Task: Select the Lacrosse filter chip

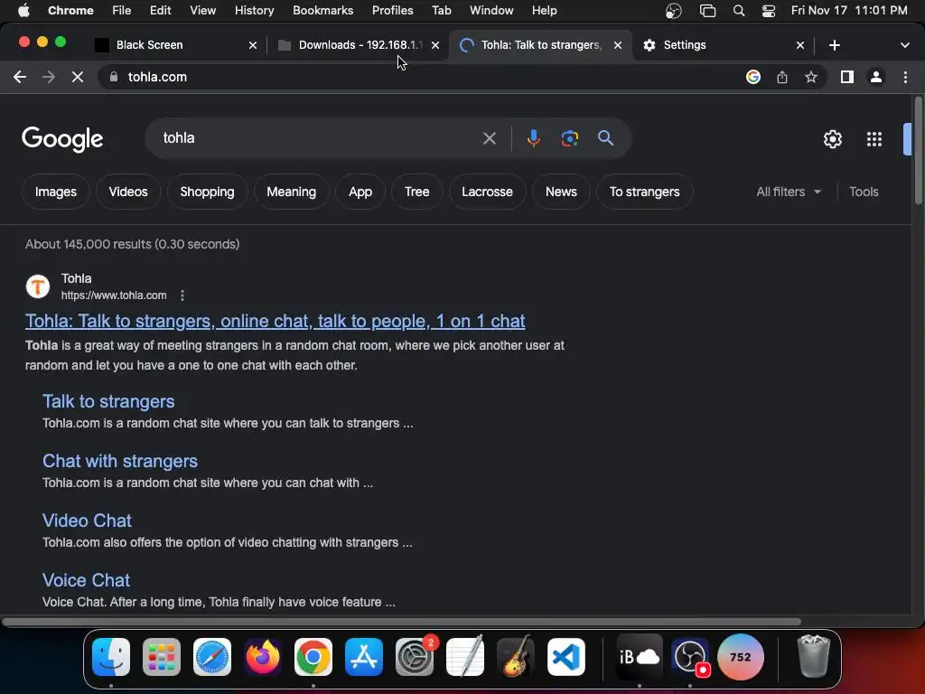Action: coord(487,192)
